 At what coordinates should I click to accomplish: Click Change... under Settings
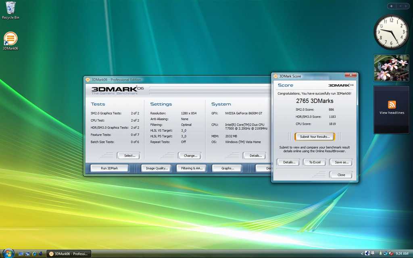tap(190, 156)
